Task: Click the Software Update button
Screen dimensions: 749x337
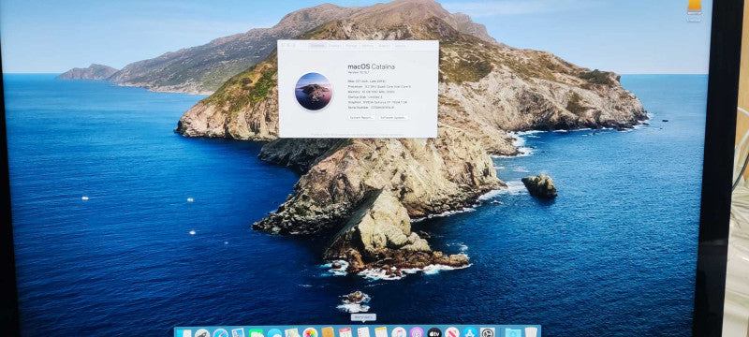Action: 393,117
